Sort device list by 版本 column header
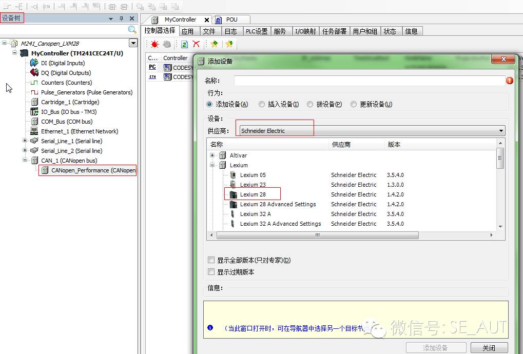The width and height of the screenshot is (523, 354). 440,144
